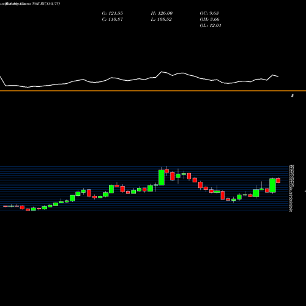
Task: Click the close price text "C: 110.87"
Action: (113, 20)
